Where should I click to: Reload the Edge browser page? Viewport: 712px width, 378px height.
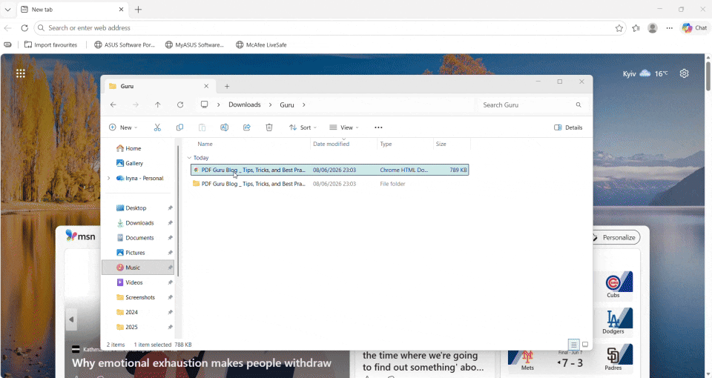[24, 27]
